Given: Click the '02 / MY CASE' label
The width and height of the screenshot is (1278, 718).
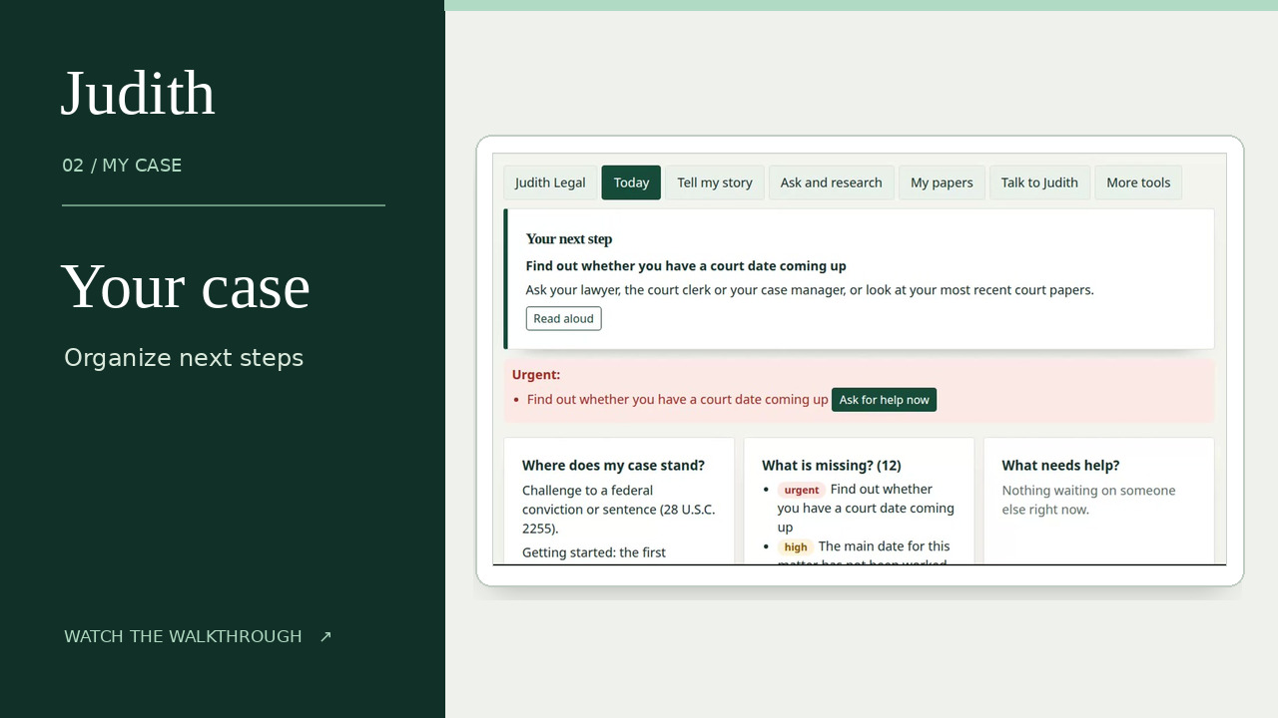Looking at the screenshot, I should [122, 166].
